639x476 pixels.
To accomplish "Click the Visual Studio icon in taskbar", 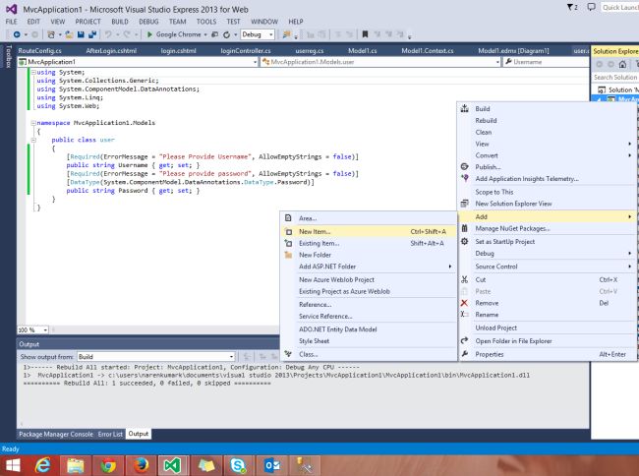I will pos(172,463).
